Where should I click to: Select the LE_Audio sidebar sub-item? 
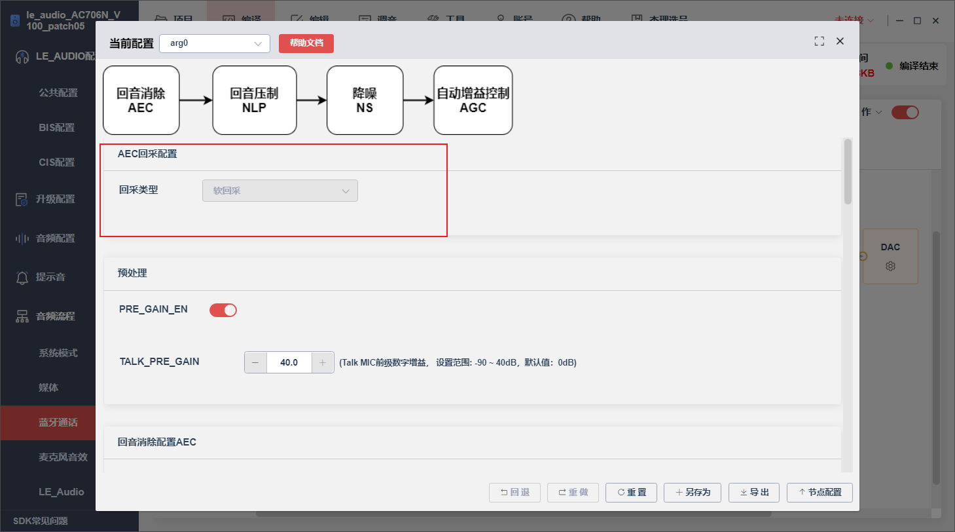pyautogui.click(x=62, y=492)
